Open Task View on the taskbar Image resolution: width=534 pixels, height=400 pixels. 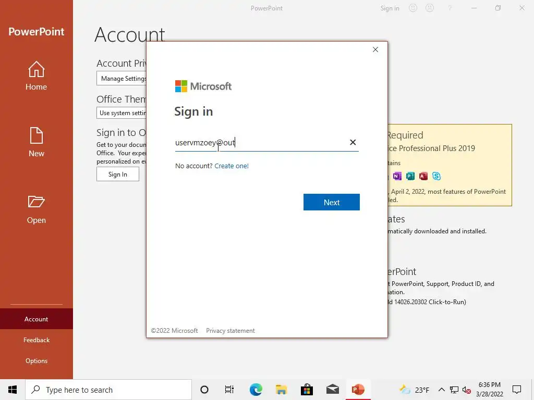(229, 390)
